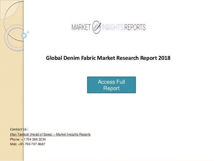This screenshot has width=214, height=161.
Task: Click the Market Insights Reports logo
Action: (x=109, y=27)
